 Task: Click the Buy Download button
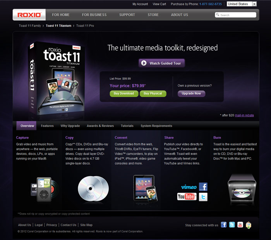[x=124, y=93]
